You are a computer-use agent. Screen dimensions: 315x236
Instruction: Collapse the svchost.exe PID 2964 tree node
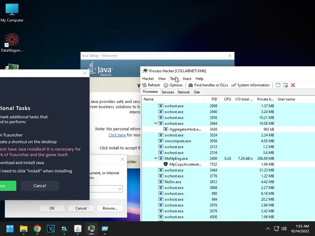click(156, 123)
